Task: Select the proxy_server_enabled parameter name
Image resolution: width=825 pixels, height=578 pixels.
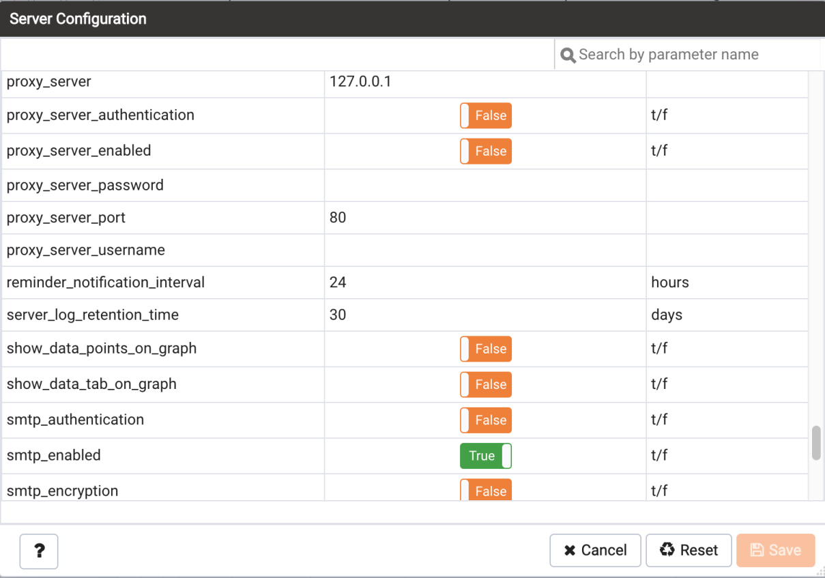Action: click(79, 151)
